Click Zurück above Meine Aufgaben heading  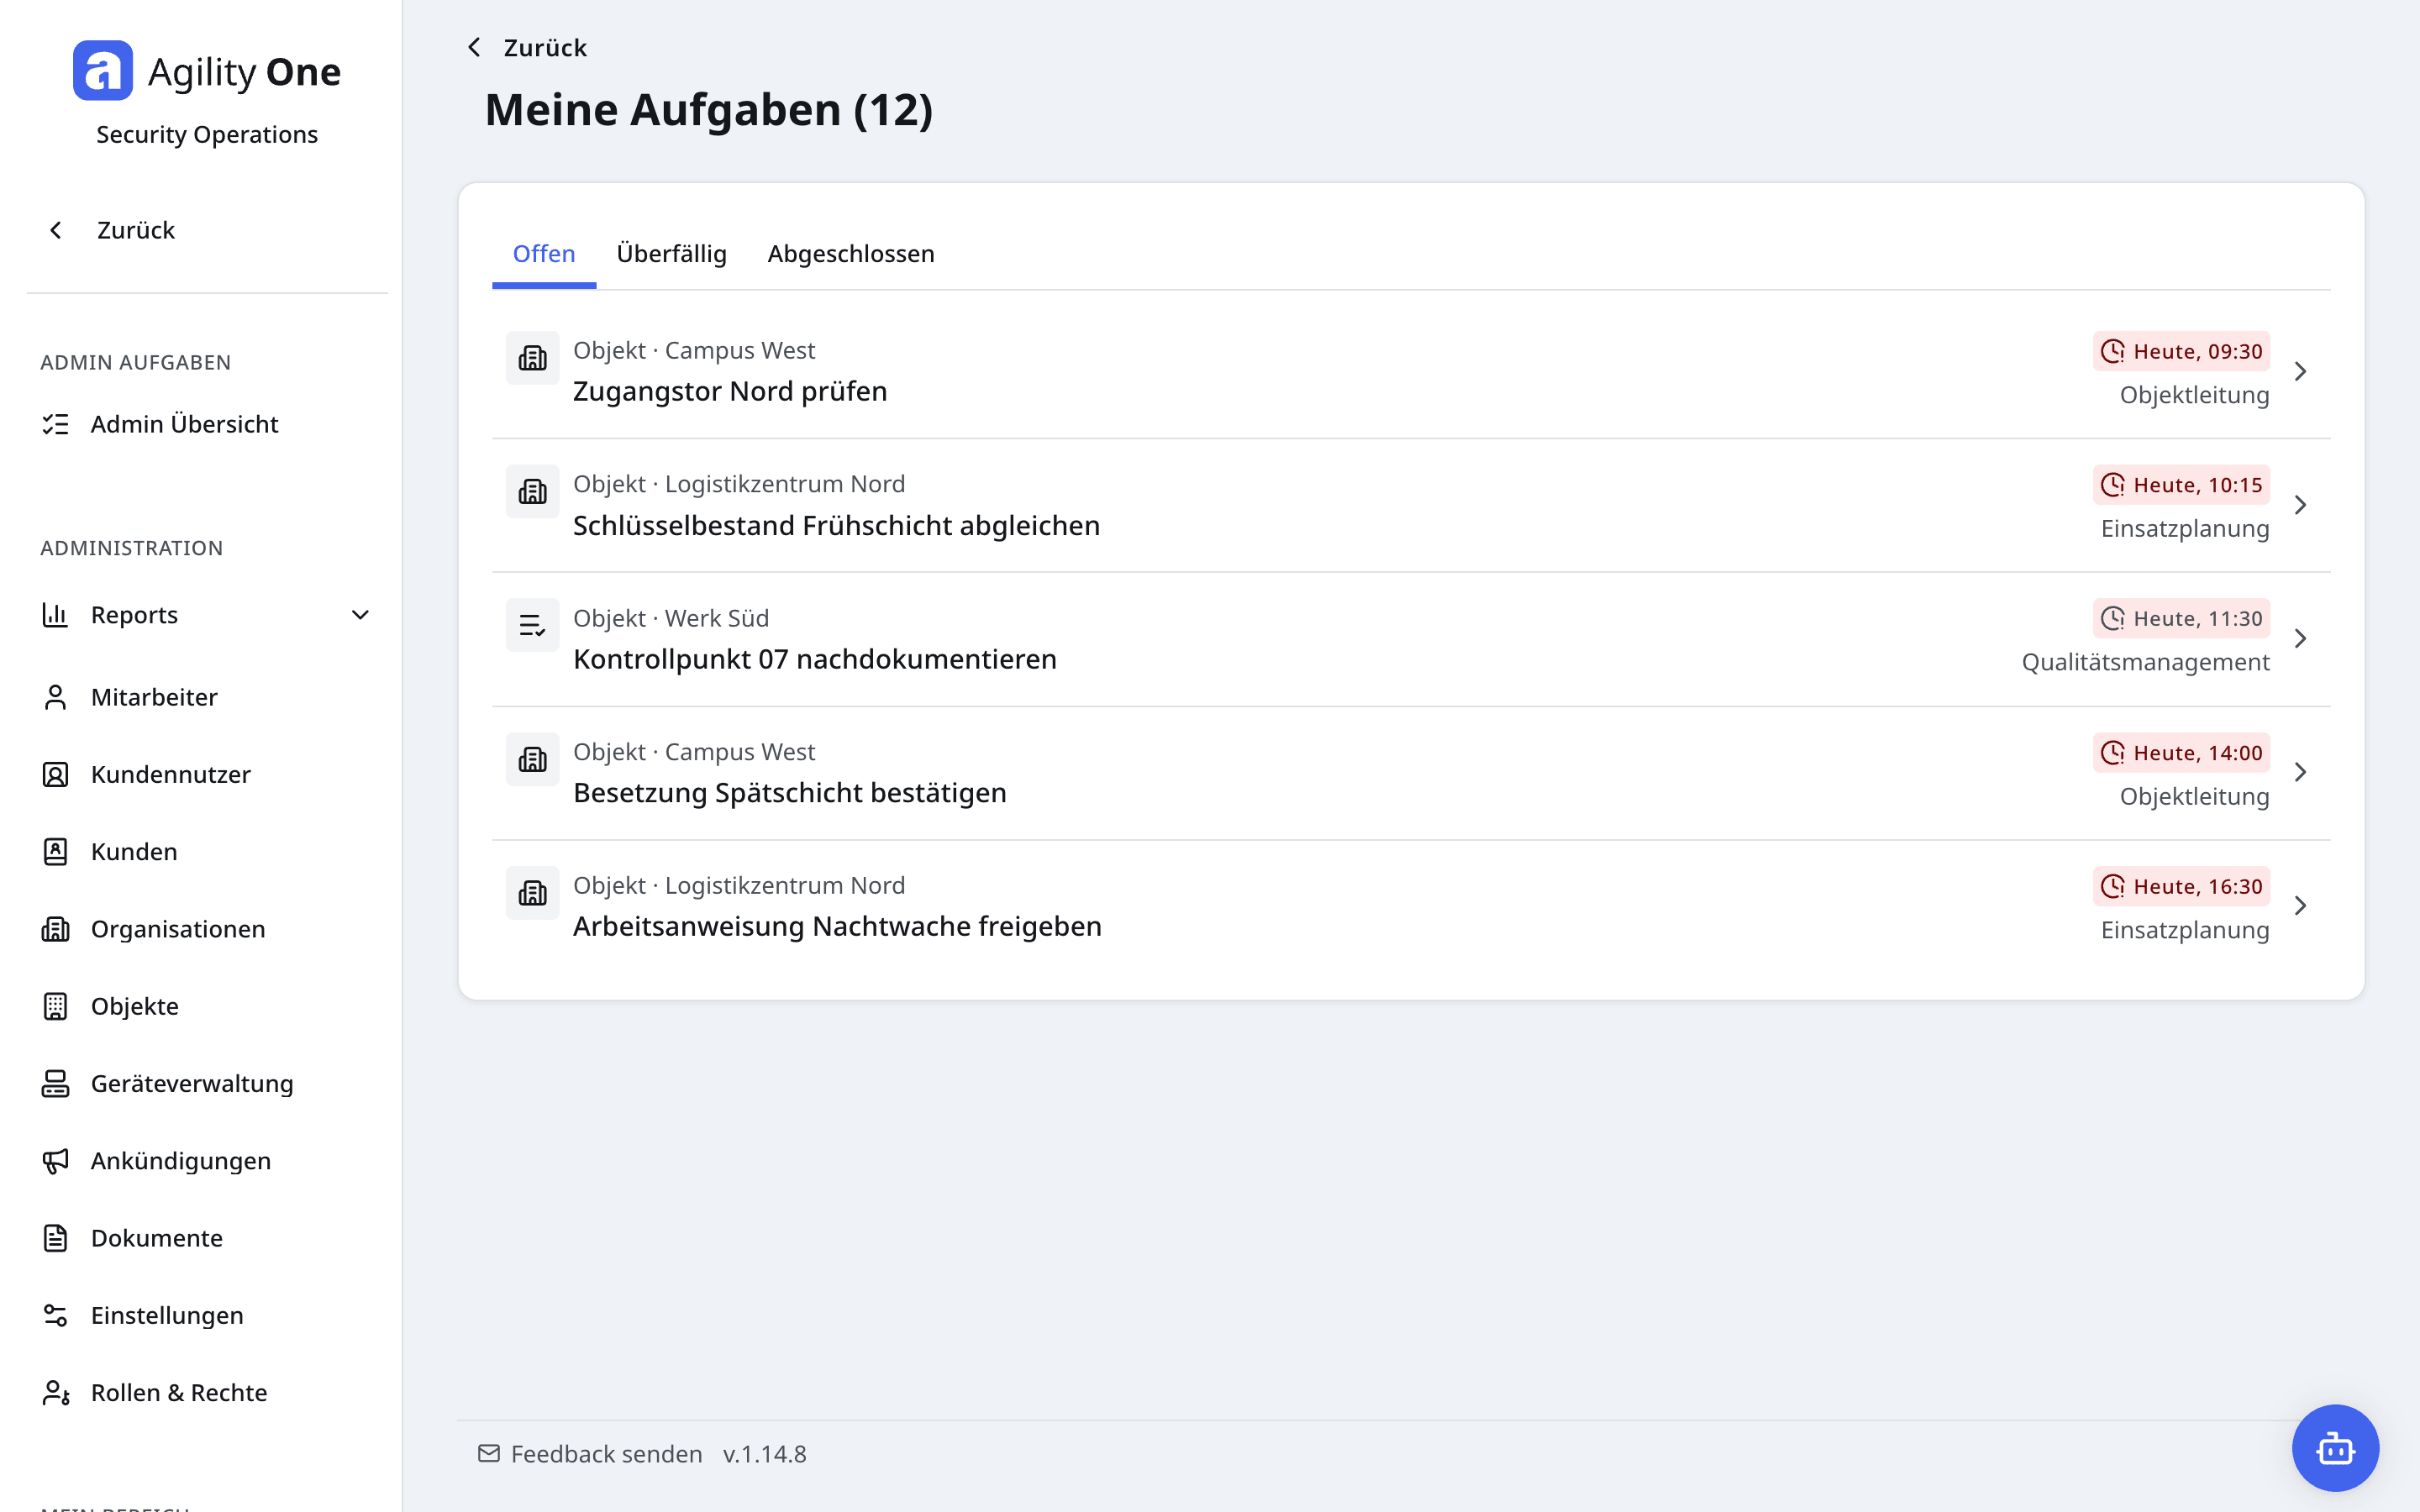click(527, 48)
